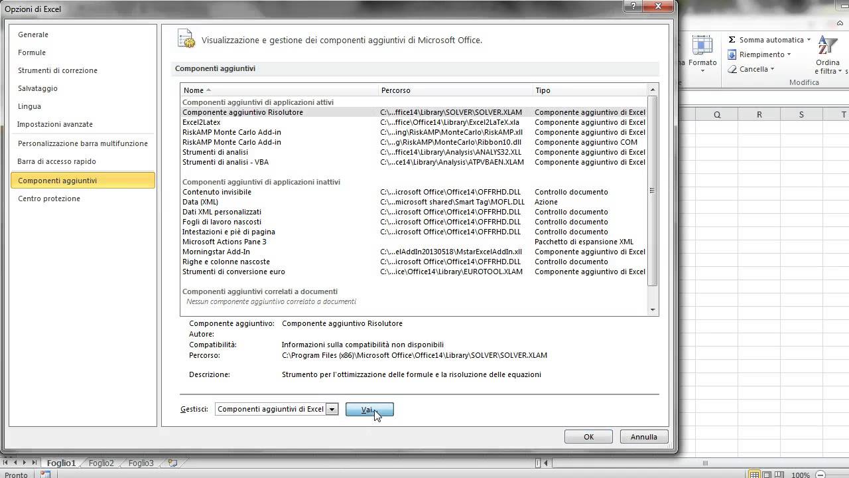Select the Contenuto invisibile row

tap(414, 192)
